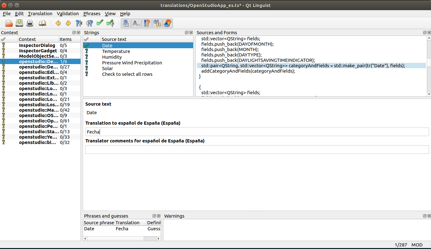Select the ModelObjectSe... context row

click(x=40, y=56)
